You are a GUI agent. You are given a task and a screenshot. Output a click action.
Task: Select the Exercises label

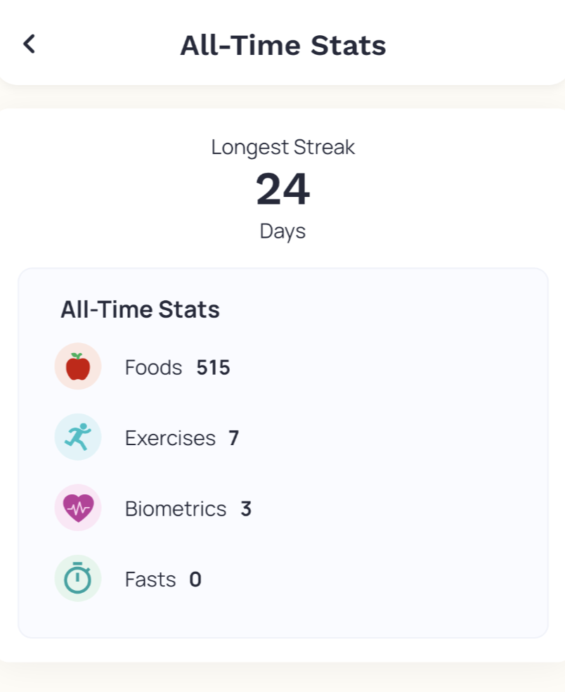(170, 438)
